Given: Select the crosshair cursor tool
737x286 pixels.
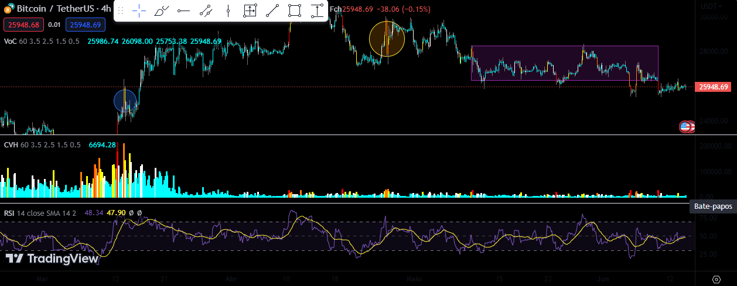Looking at the screenshot, I should 139,11.
